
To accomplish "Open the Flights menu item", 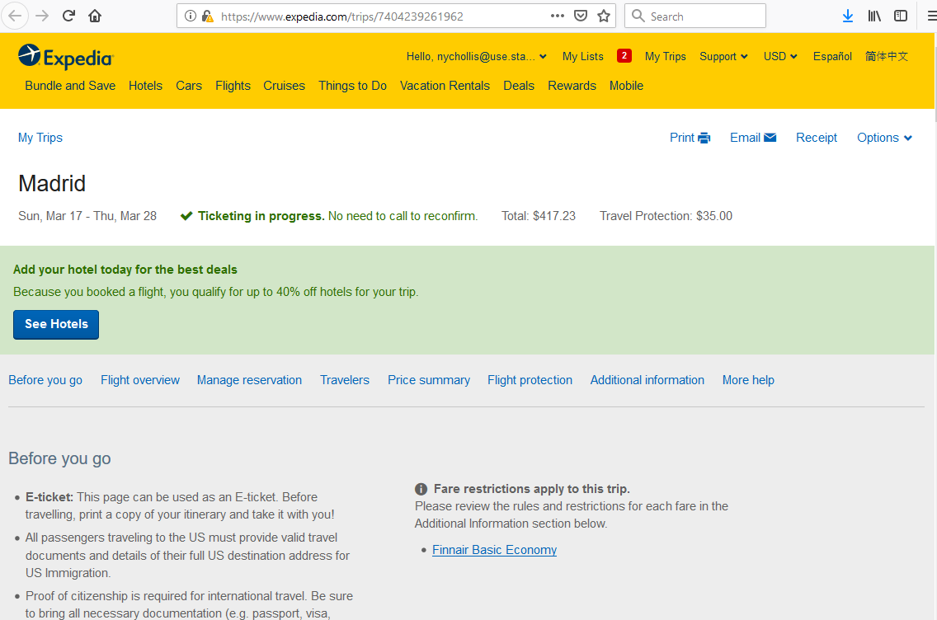I will coord(233,86).
